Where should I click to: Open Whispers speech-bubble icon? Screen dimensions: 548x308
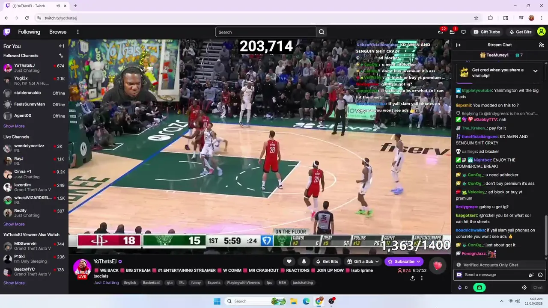tap(463, 32)
